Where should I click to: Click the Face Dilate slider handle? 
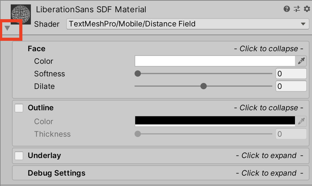[204, 86]
